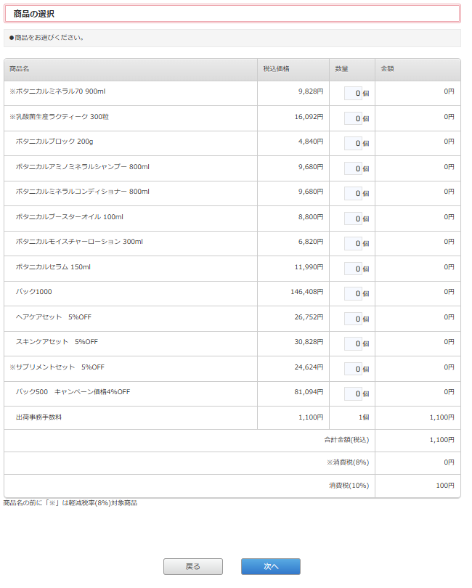472x588 pixels.
Task: Click quantity field for ボタニカルミネラル70 900ml
Action: click(353, 93)
